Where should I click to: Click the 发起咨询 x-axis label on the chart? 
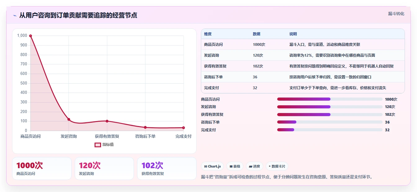[69, 136]
